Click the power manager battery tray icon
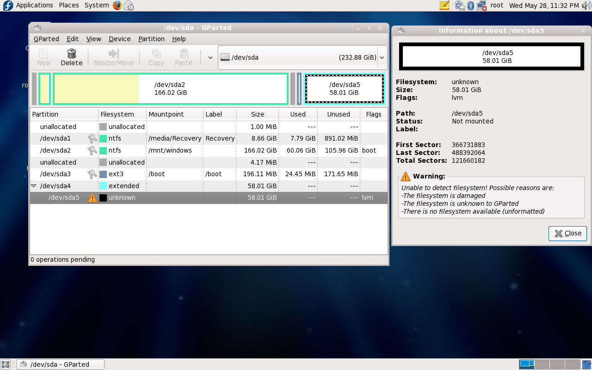The image size is (592, 370). 460,6
